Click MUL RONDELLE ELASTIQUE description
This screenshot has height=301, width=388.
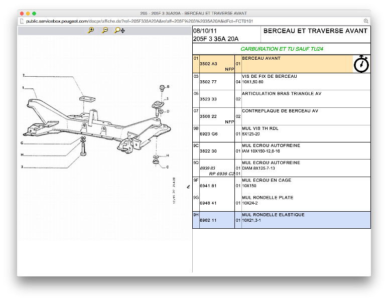(273, 215)
